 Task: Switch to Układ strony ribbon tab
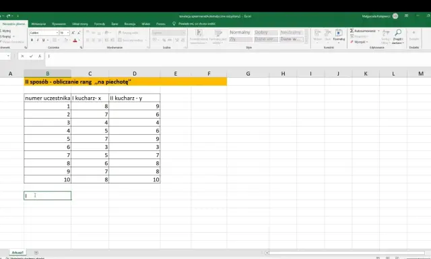click(80, 24)
